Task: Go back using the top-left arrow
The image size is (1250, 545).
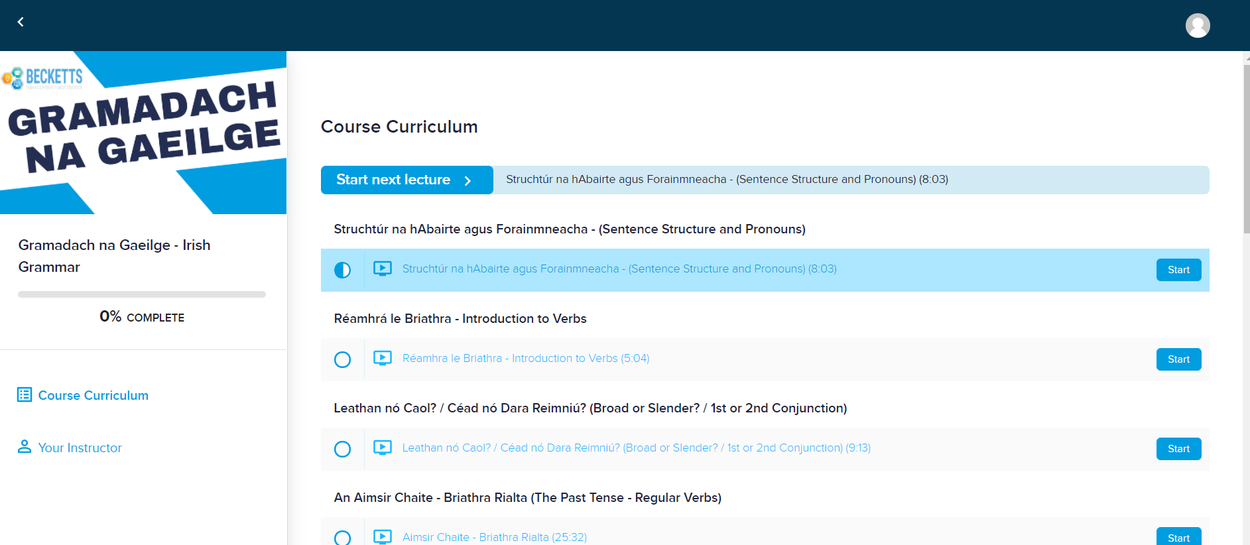Action: 21,22
